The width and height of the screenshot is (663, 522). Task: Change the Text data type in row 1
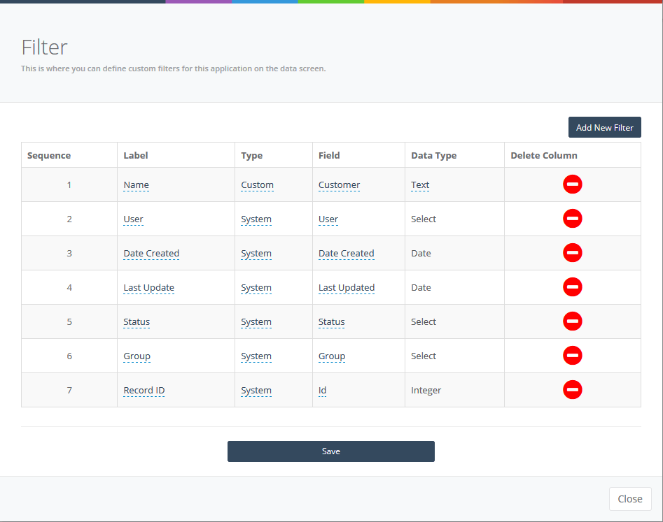click(420, 185)
